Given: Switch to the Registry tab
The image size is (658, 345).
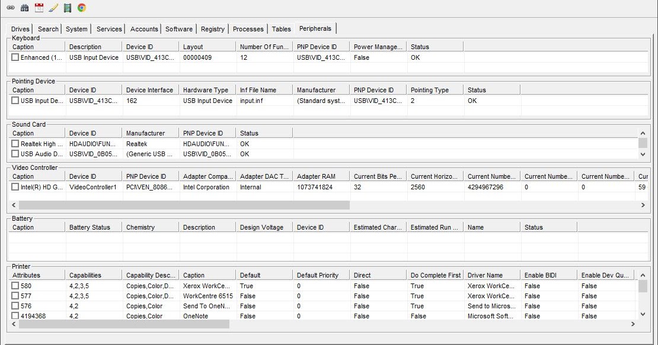Looking at the screenshot, I should [x=212, y=29].
